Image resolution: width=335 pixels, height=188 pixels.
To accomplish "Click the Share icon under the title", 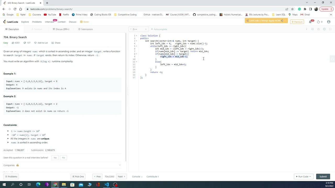I will [53, 43].
